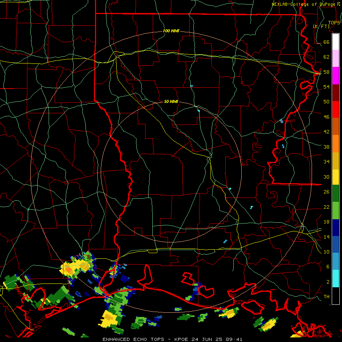Pick the dark orange legend swatch below red
The image size is (342, 342).
click(336, 127)
